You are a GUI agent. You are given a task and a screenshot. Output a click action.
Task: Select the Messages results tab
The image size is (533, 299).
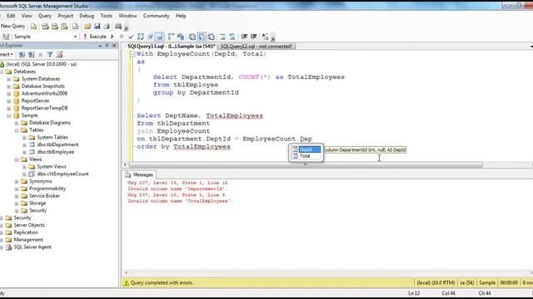click(139, 174)
